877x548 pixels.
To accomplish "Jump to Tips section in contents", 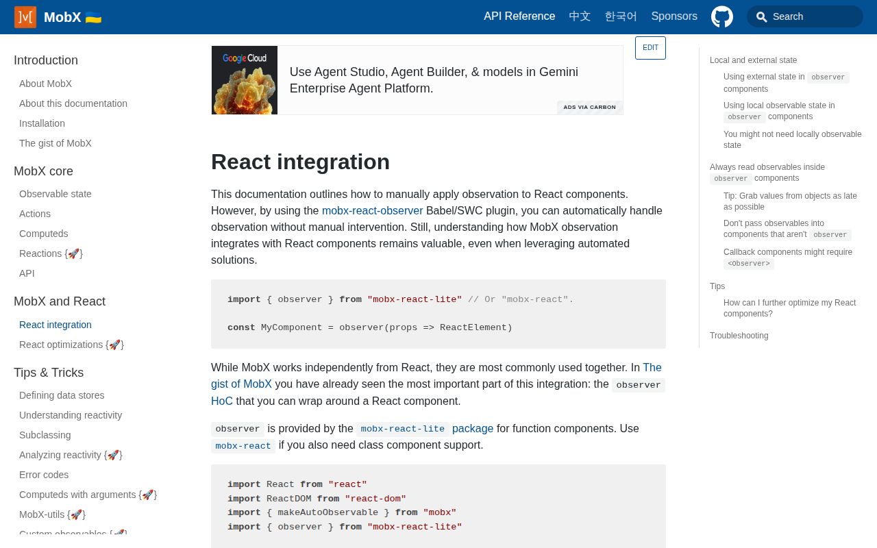I will (717, 286).
